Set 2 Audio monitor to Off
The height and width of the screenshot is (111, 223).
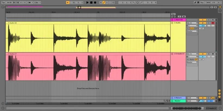(x=196, y=29)
